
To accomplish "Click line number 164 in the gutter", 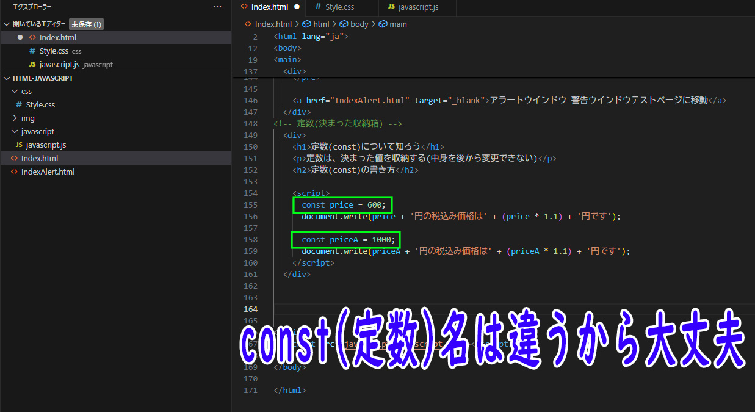I will tap(250, 309).
